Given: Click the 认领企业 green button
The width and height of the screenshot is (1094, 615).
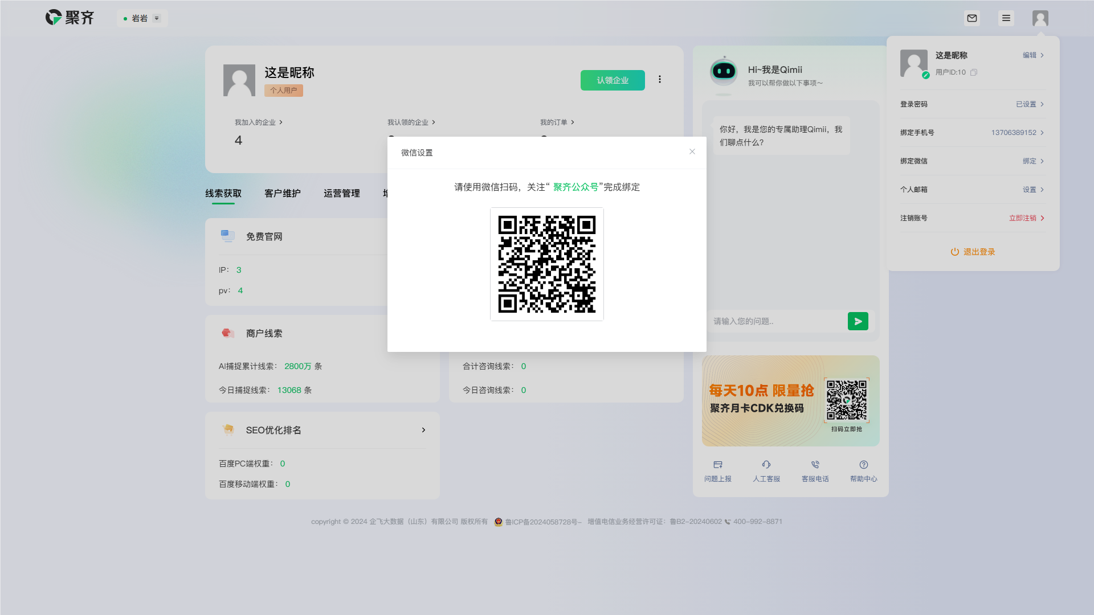Looking at the screenshot, I should pyautogui.click(x=613, y=80).
